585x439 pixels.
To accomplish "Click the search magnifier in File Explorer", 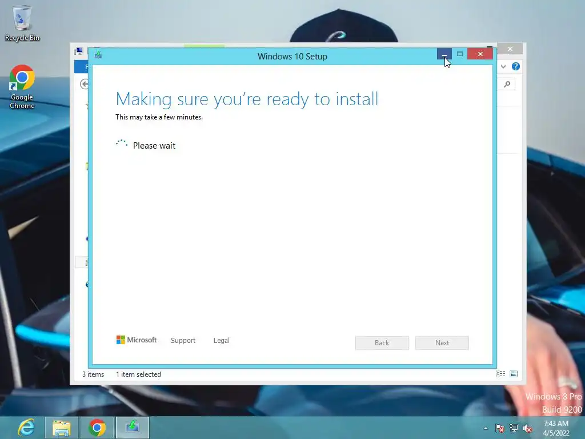I will click(x=507, y=85).
